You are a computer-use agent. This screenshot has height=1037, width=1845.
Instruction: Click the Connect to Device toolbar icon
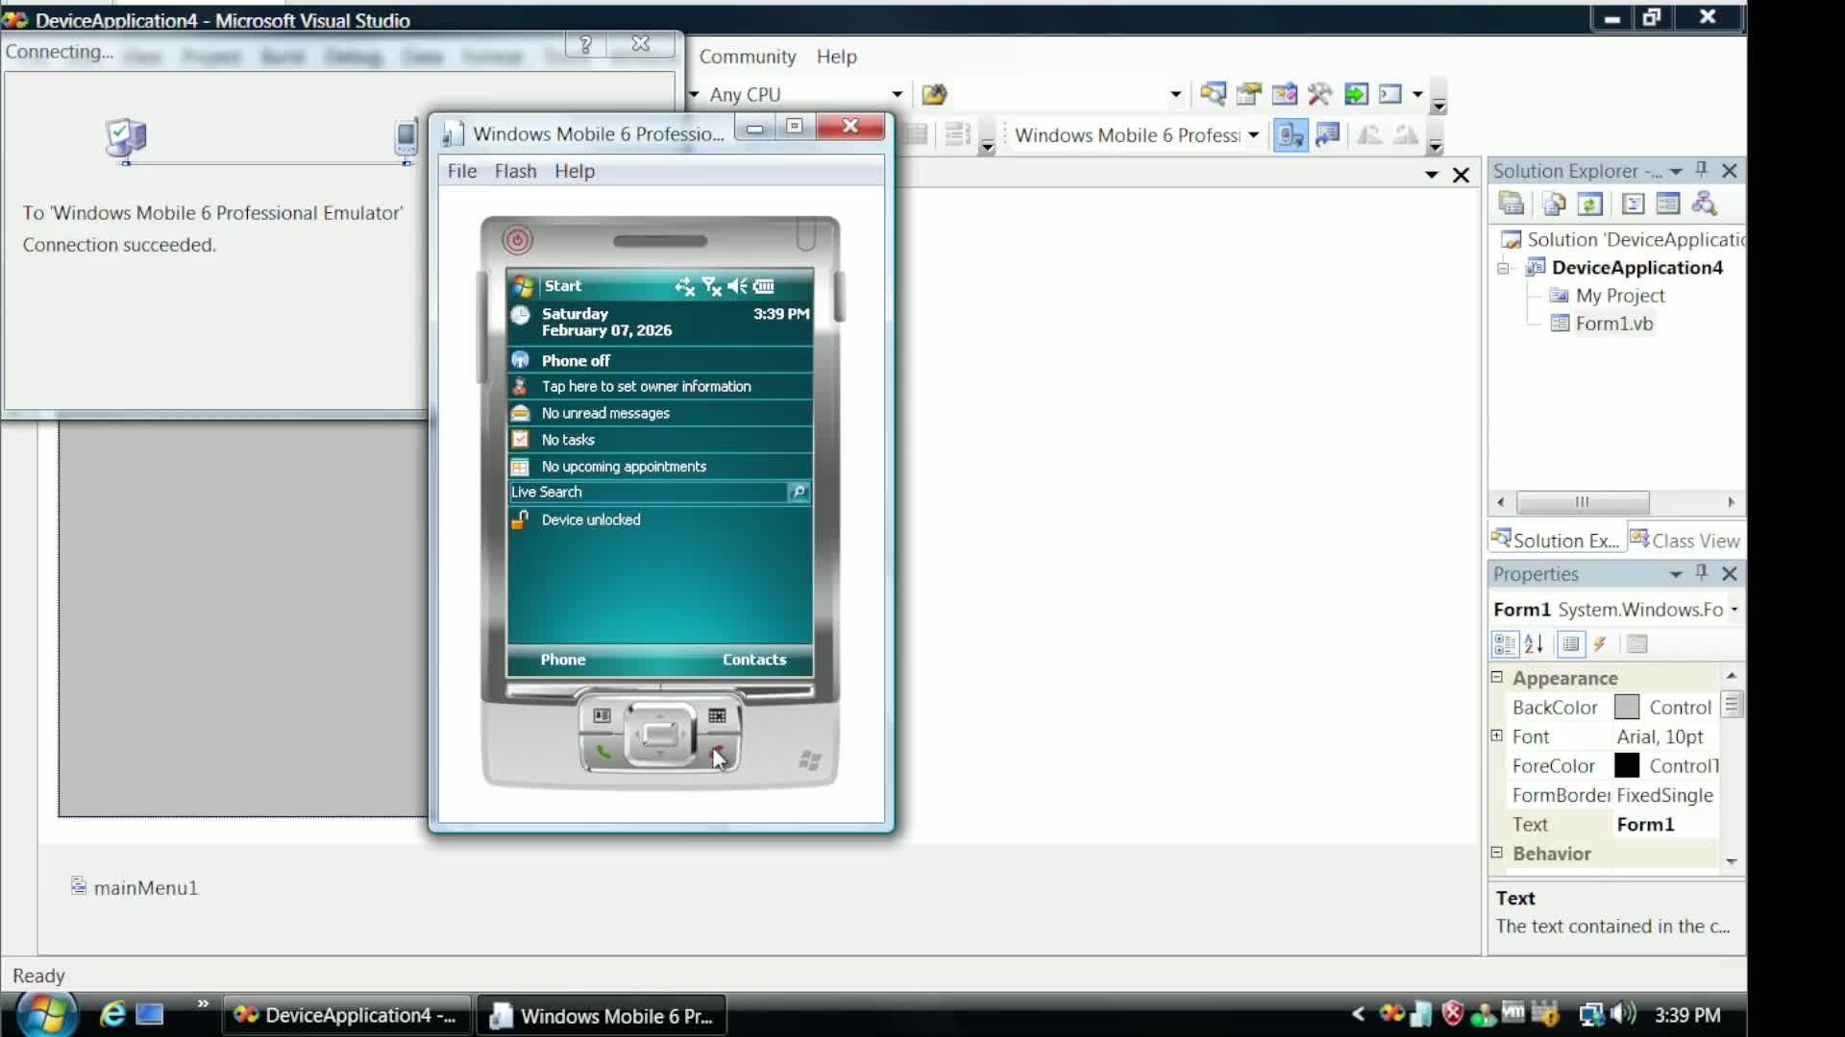(x=1291, y=135)
